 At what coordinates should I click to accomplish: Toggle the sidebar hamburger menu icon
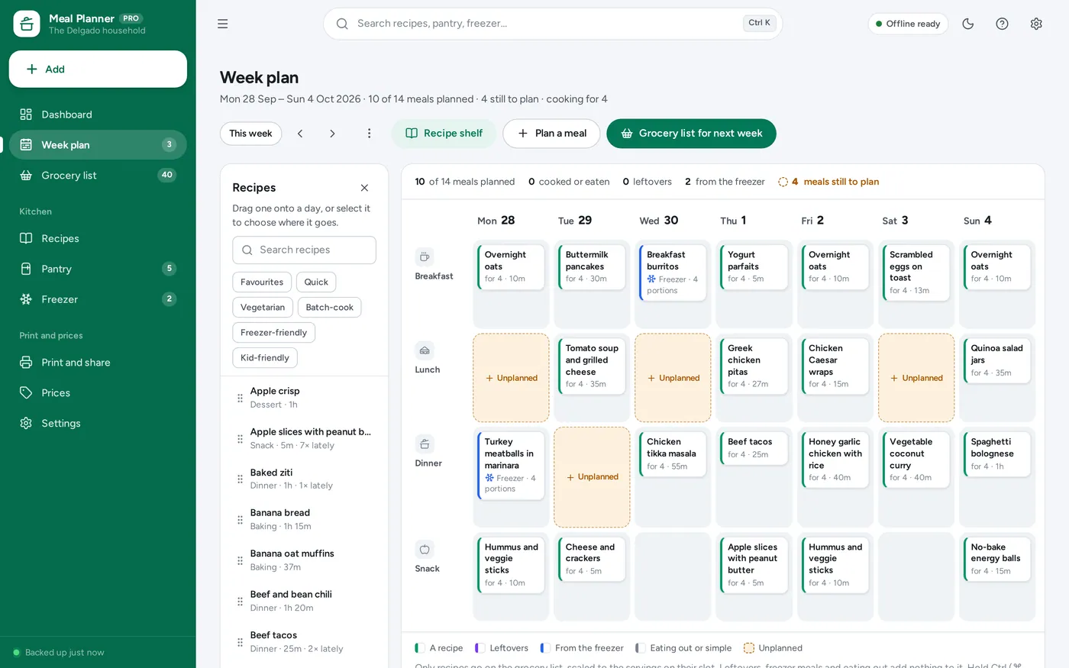222,24
